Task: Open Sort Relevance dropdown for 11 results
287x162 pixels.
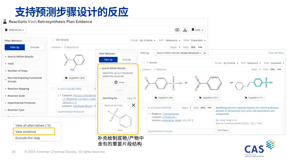Action: [x=254, y=63]
